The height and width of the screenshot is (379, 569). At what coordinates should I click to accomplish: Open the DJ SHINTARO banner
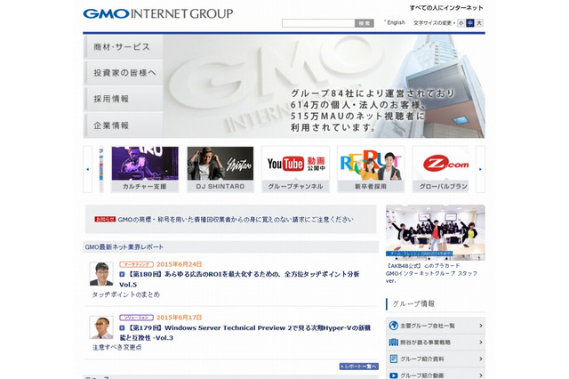click(220, 169)
